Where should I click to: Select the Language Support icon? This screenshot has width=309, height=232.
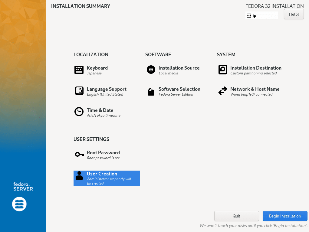pos(79,91)
